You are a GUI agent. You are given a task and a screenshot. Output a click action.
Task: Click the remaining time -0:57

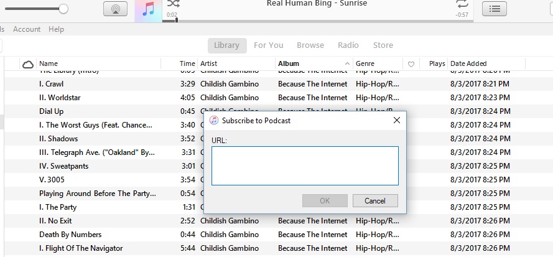[462, 15]
